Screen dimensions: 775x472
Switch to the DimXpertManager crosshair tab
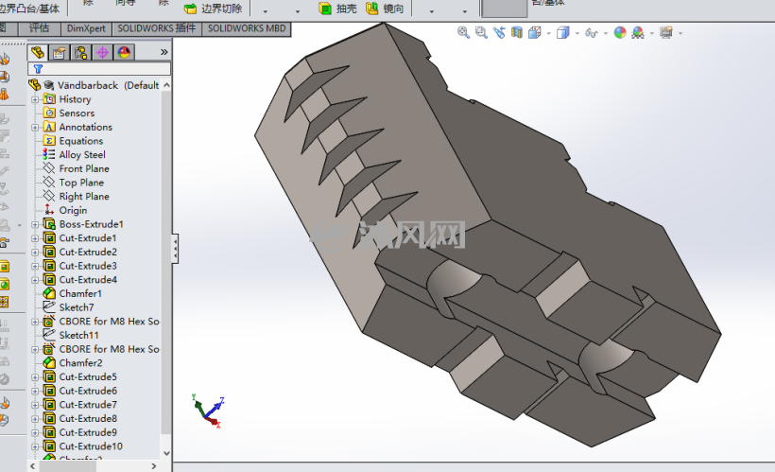tap(102, 52)
